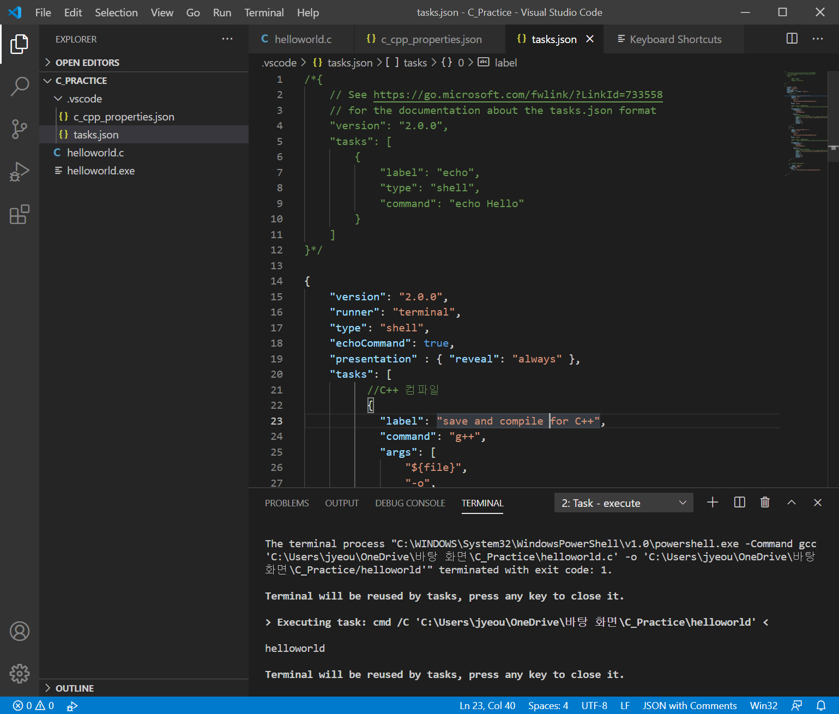Screen dimensions: 839x714
Task: Click LF end-of-line selector
Action: tap(625, 705)
